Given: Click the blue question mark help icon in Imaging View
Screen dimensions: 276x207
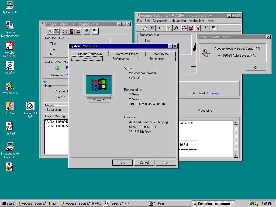Looking at the screenshot, I should click(87, 31).
